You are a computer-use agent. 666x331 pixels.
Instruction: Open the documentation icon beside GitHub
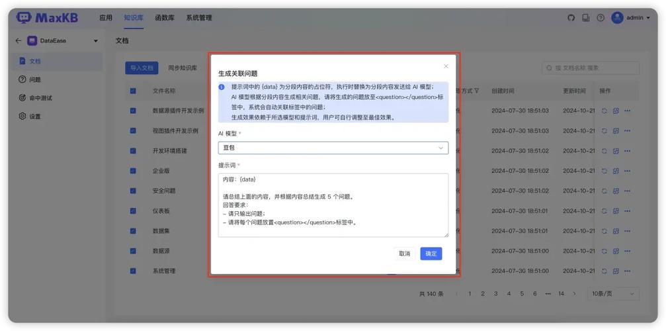[x=586, y=18]
